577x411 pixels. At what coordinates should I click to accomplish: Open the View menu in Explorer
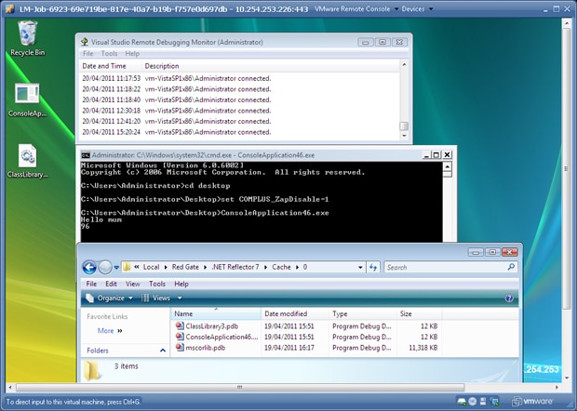(x=133, y=284)
